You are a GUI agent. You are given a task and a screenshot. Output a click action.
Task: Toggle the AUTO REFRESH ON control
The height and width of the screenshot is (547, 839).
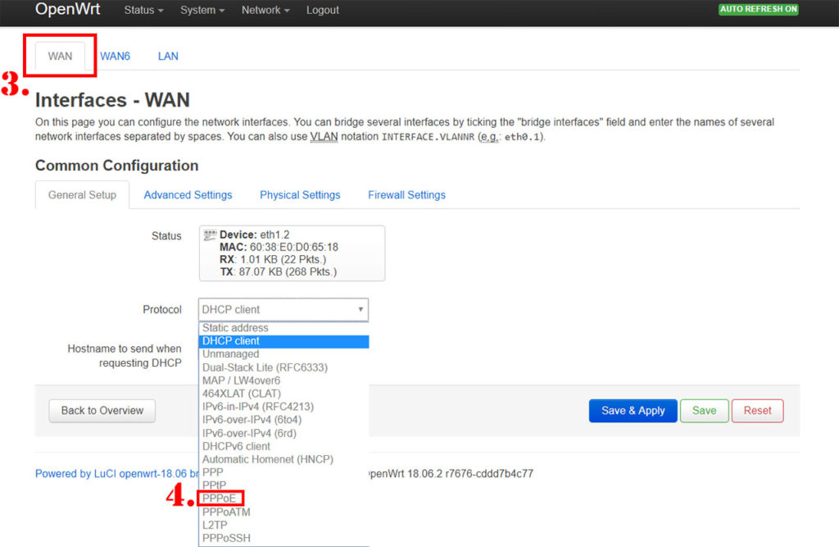tap(758, 10)
